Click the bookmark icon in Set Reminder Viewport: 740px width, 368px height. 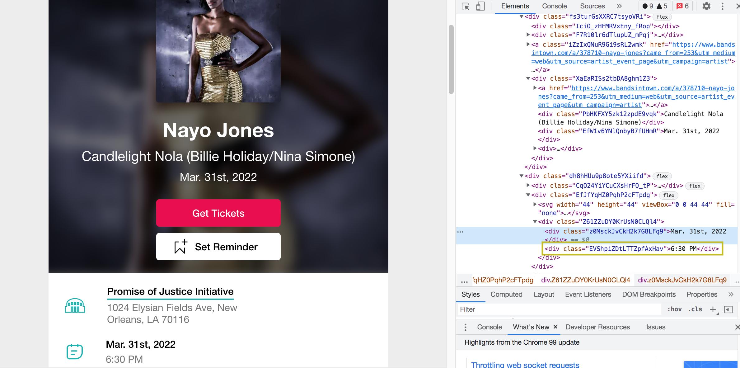coord(181,247)
